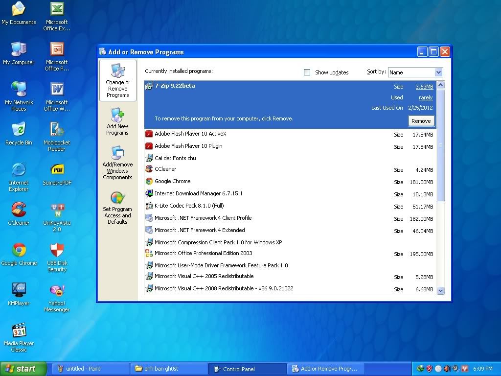This screenshot has height=376, width=501.
Task: Select Microsoft Visual C++ 2005 Redistributable
Action: (x=290, y=277)
